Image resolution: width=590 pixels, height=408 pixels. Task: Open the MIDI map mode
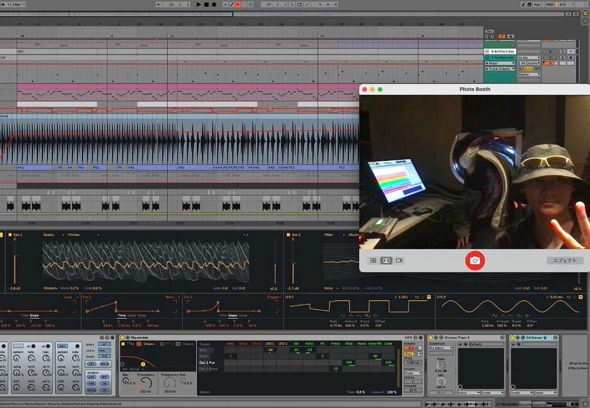[x=550, y=4]
